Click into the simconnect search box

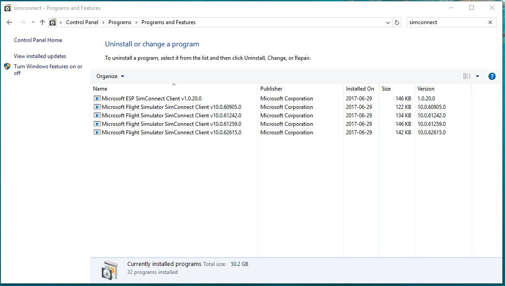pyautogui.click(x=447, y=22)
